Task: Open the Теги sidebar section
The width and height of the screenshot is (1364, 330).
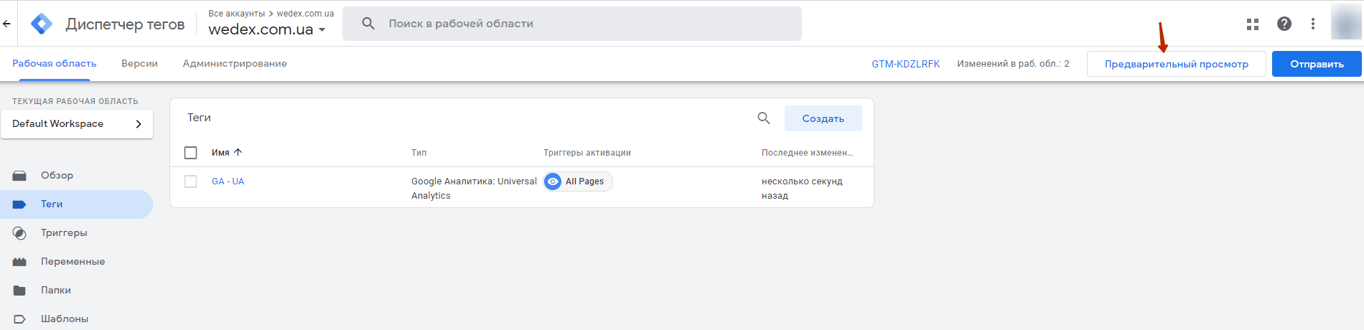Action: tap(76, 204)
